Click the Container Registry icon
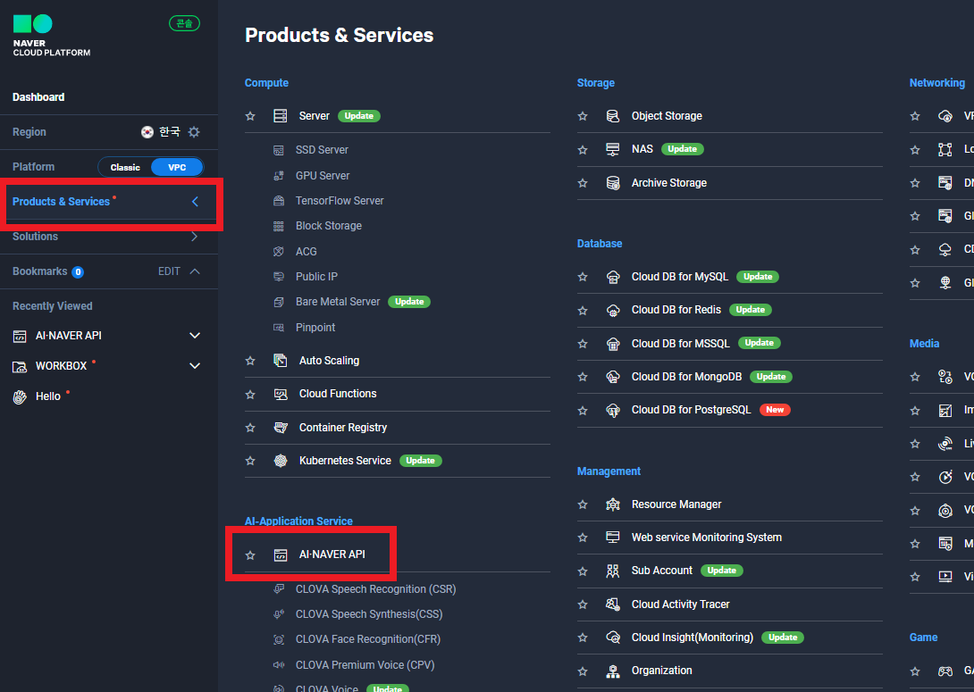974x692 pixels. (281, 428)
